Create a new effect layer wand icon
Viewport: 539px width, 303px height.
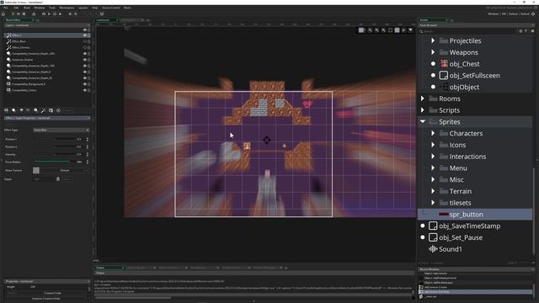tap(43, 110)
